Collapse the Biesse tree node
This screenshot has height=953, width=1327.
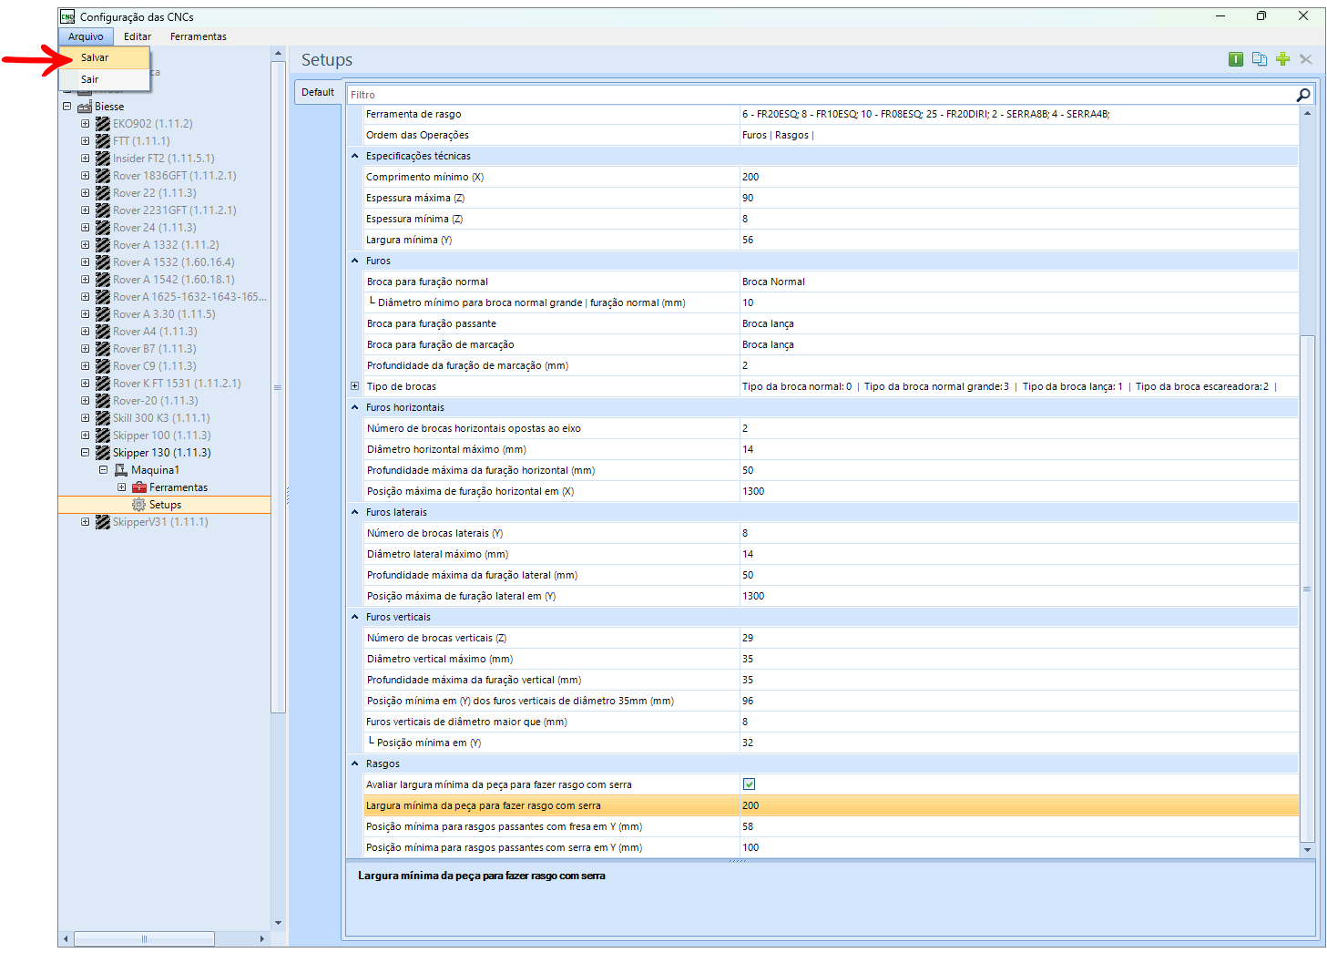(67, 107)
